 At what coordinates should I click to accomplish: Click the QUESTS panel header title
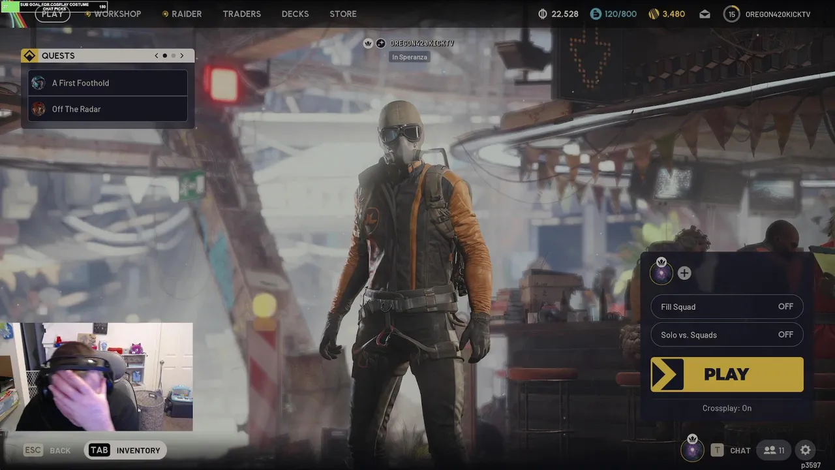click(58, 55)
